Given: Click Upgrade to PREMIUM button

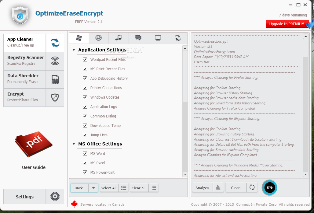Looking at the screenshot, I should [287, 24].
